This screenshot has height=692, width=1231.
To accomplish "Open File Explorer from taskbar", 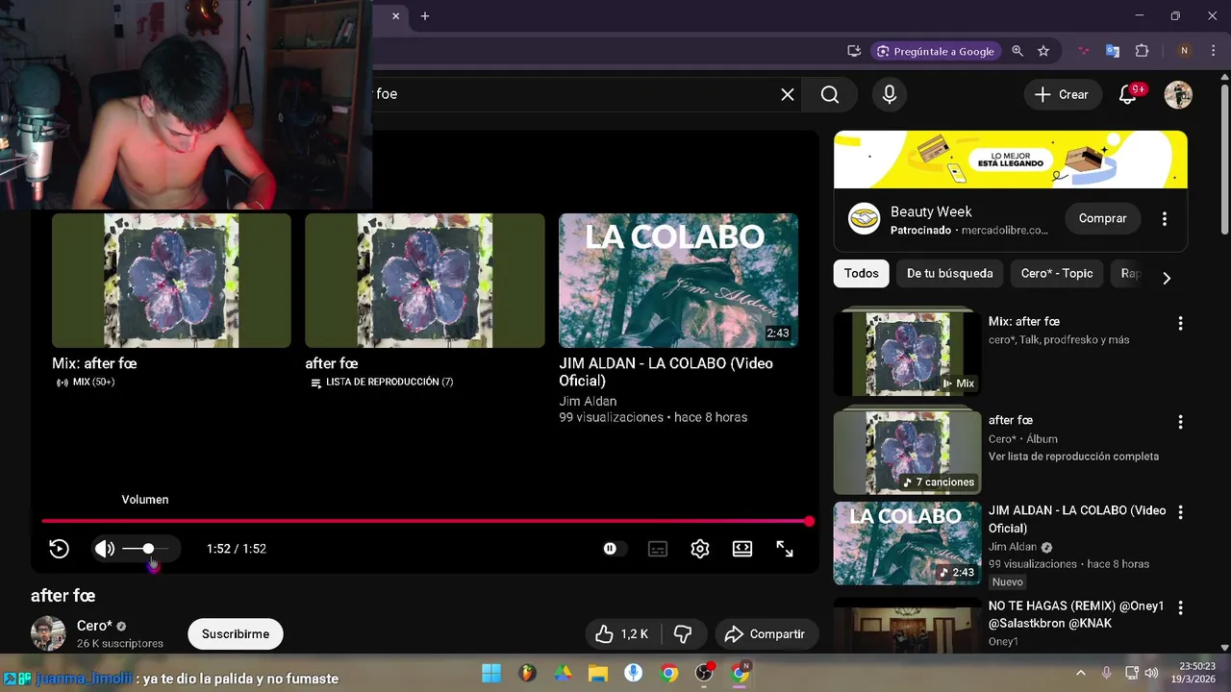I will (598, 673).
